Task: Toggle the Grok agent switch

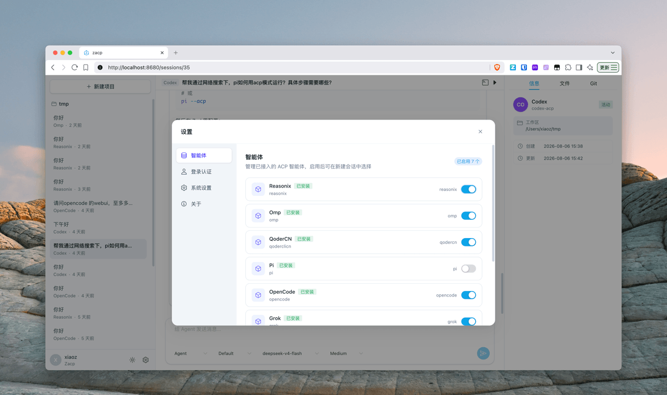Action: [469, 322]
